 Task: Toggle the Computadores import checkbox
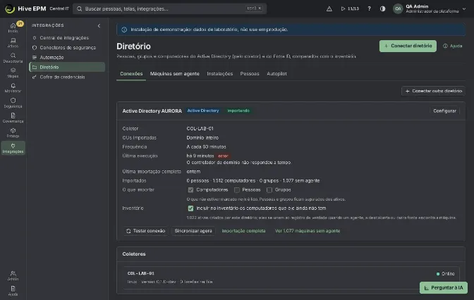[x=190, y=190]
